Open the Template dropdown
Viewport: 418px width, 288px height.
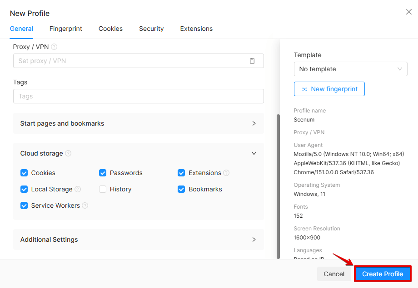pyautogui.click(x=351, y=69)
